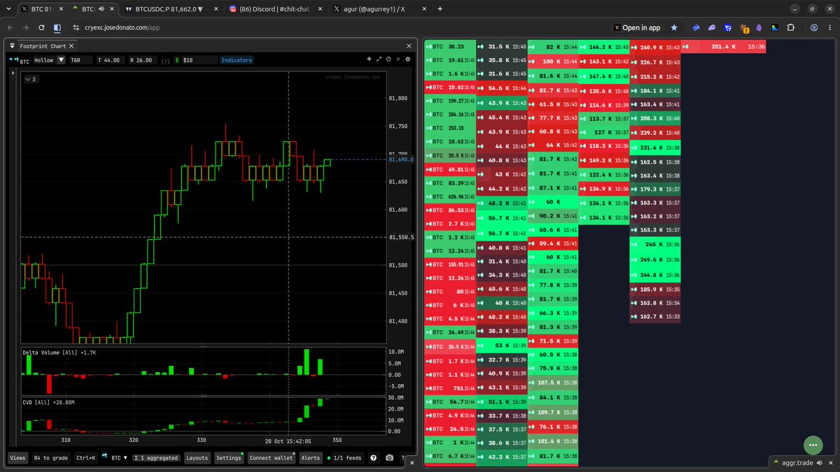Open a new browser tab
The height and width of the screenshot is (472, 840).
click(440, 9)
